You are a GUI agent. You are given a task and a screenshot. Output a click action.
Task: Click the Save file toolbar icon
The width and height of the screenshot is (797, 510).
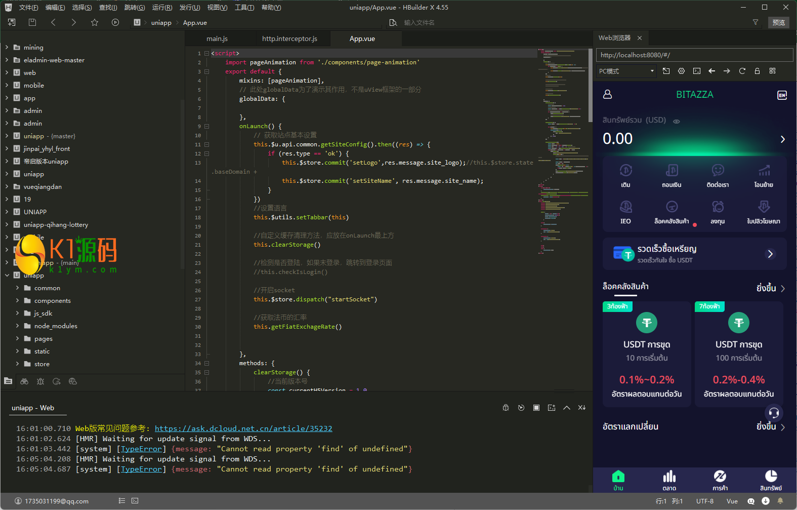click(32, 22)
